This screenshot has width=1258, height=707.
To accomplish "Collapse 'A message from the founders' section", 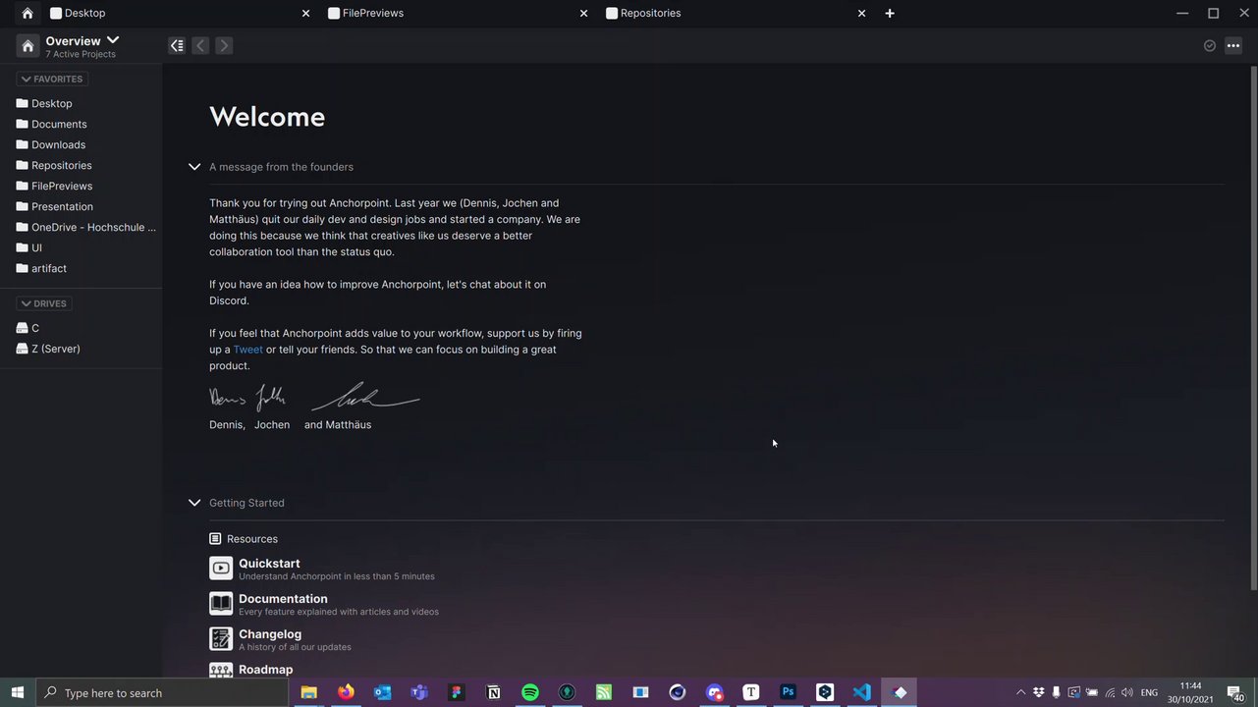I will tap(194, 167).
